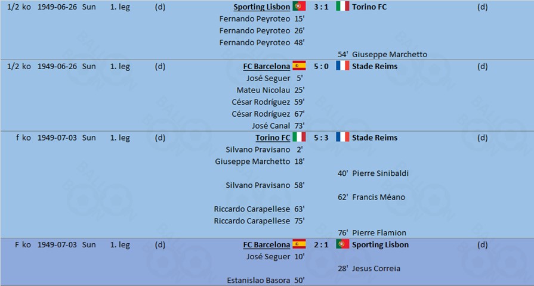Click scorer Pierre Sinibaldi at 40'
This screenshot has height=286, width=534.
tap(380, 173)
